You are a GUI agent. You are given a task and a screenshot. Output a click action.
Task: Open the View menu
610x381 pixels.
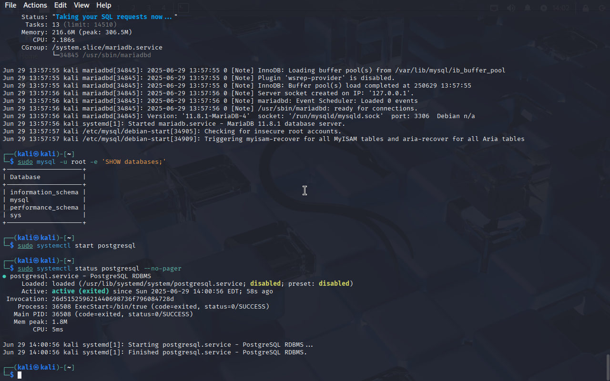81,5
